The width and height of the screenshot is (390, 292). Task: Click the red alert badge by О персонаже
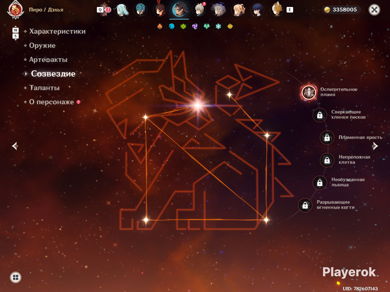pos(79,102)
